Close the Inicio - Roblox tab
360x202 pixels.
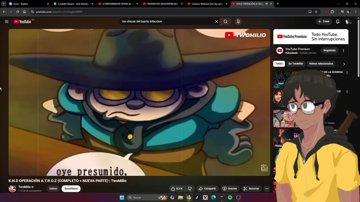tap(48, 4)
